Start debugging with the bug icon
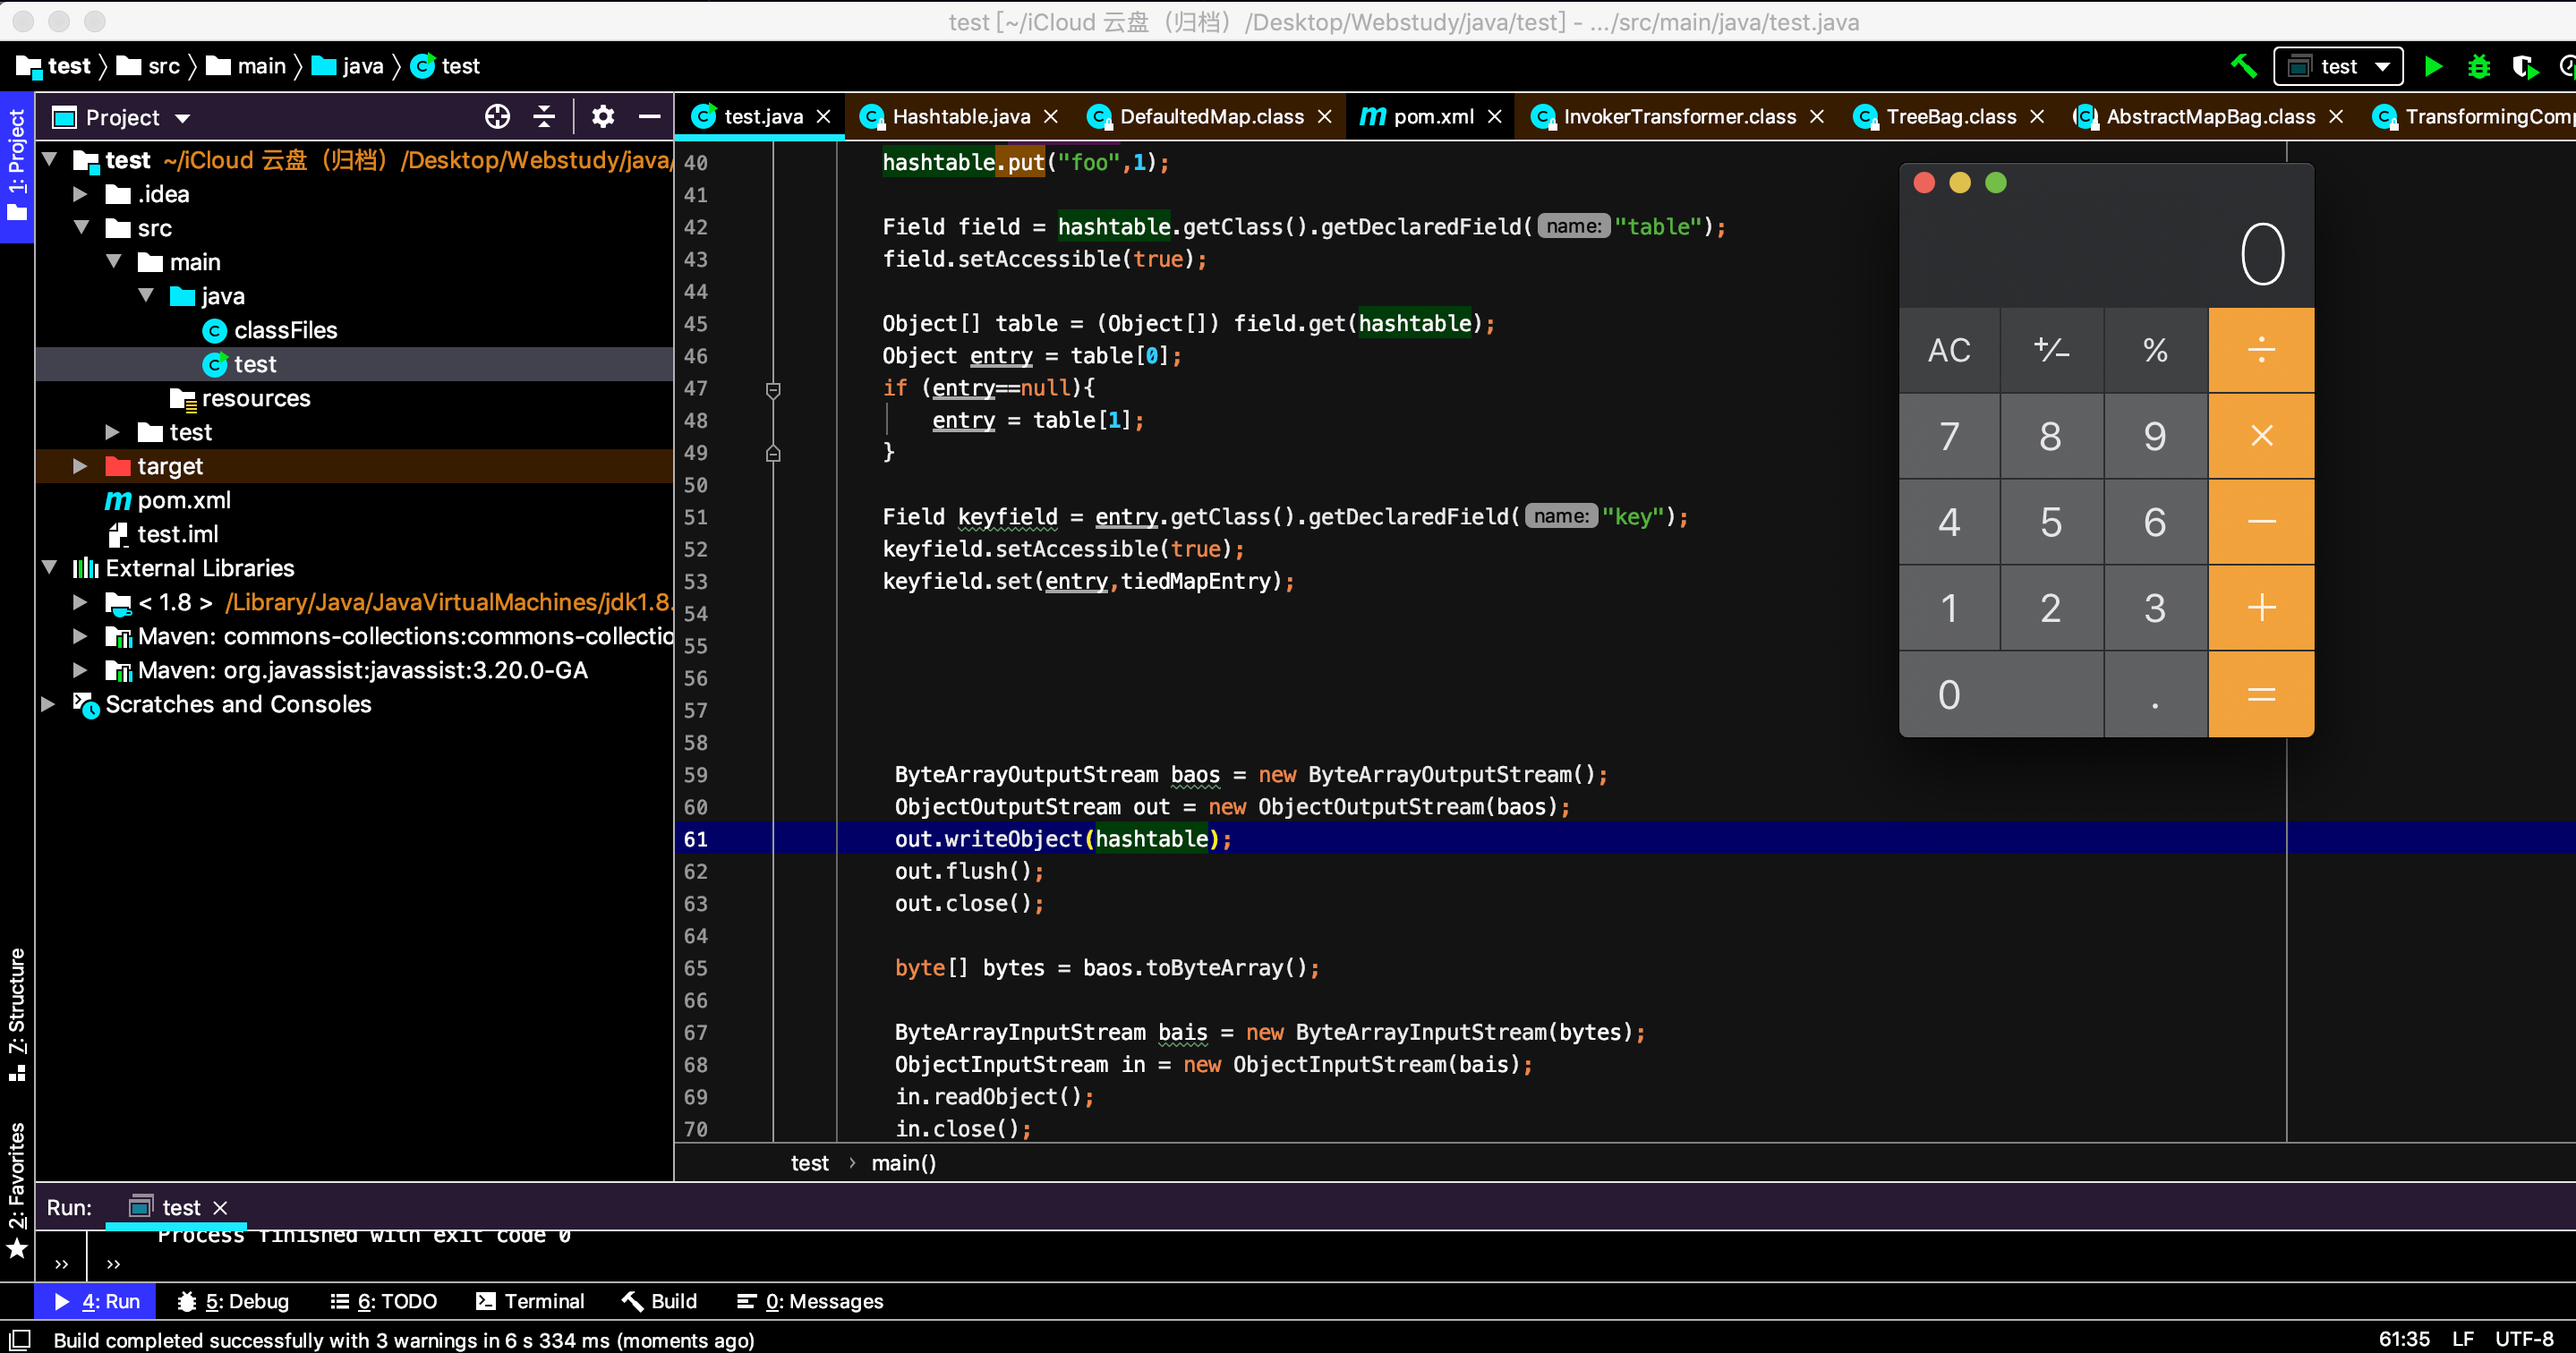Screen dimensions: 2576x1353 pos(2479,66)
